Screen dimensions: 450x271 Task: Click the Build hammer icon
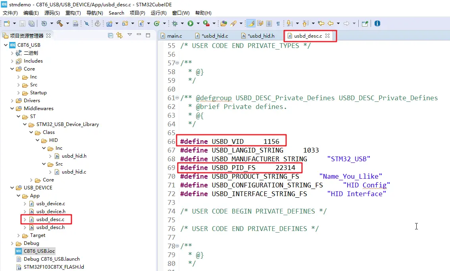pos(60,23)
